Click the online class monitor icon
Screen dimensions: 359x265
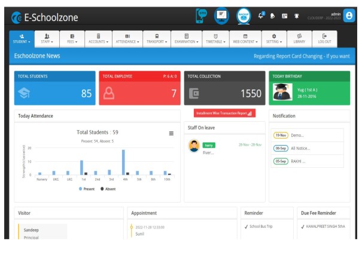pos(221,13)
